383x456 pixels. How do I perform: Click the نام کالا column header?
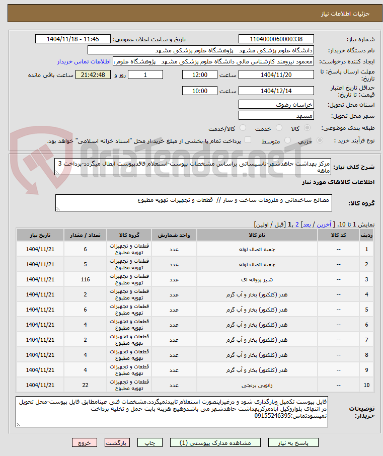tap(257, 235)
